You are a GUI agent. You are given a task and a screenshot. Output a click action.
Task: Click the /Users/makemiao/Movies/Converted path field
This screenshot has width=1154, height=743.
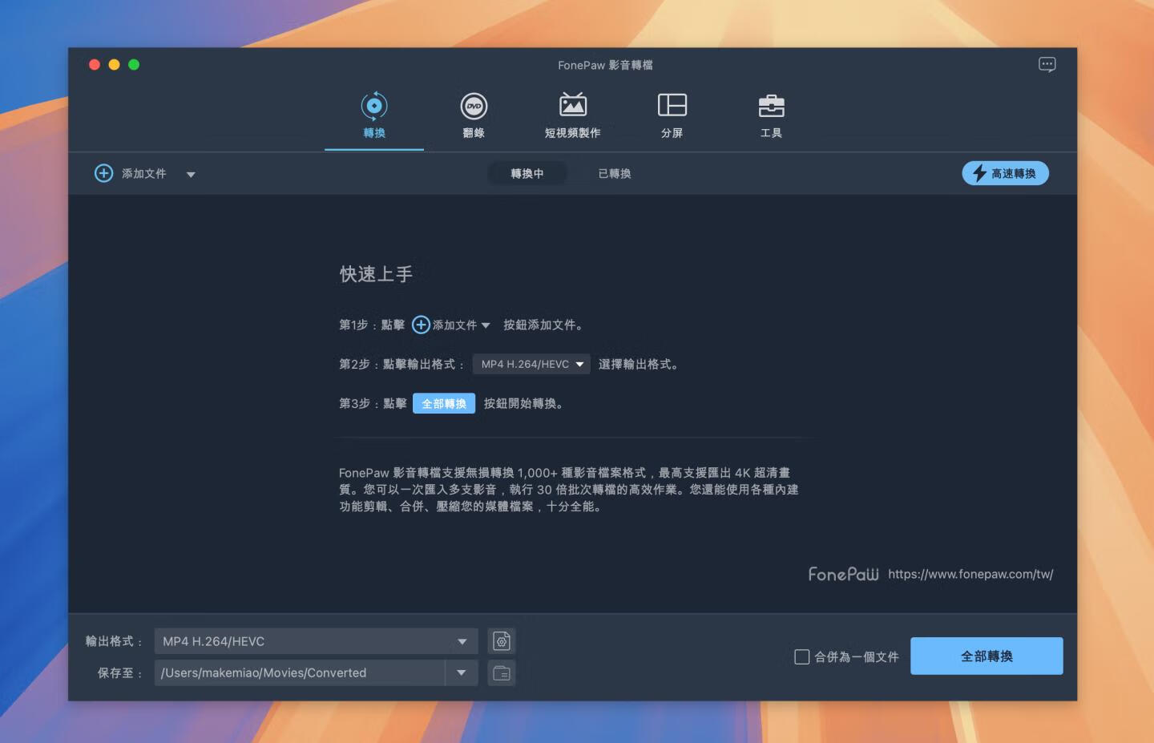tap(300, 672)
